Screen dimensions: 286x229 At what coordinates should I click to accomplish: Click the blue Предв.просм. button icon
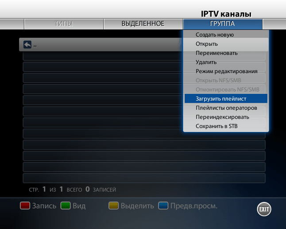coord(163,206)
